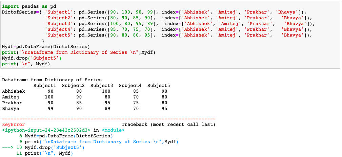
Task: Click Prakhar's Subject2 value 85 in the output
Action: [x=79, y=103]
